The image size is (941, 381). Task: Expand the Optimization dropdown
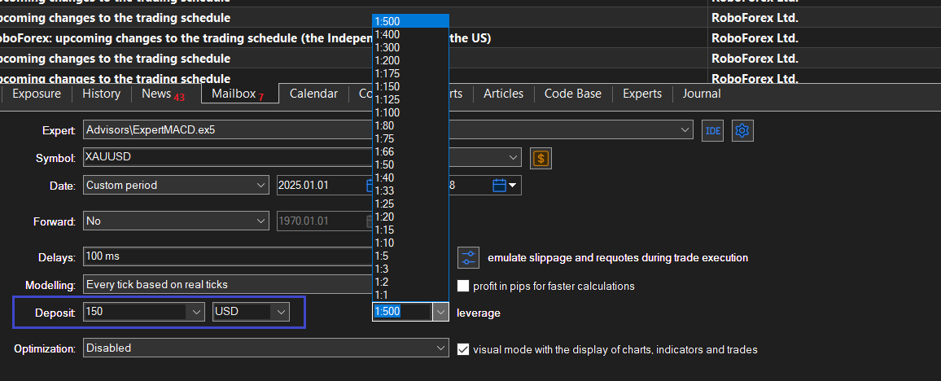click(440, 348)
